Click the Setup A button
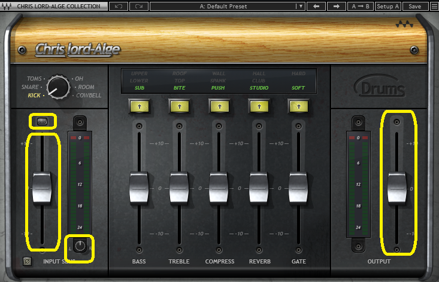Image resolution: width=439 pixels, height=282 pixels. coord(388,6)
